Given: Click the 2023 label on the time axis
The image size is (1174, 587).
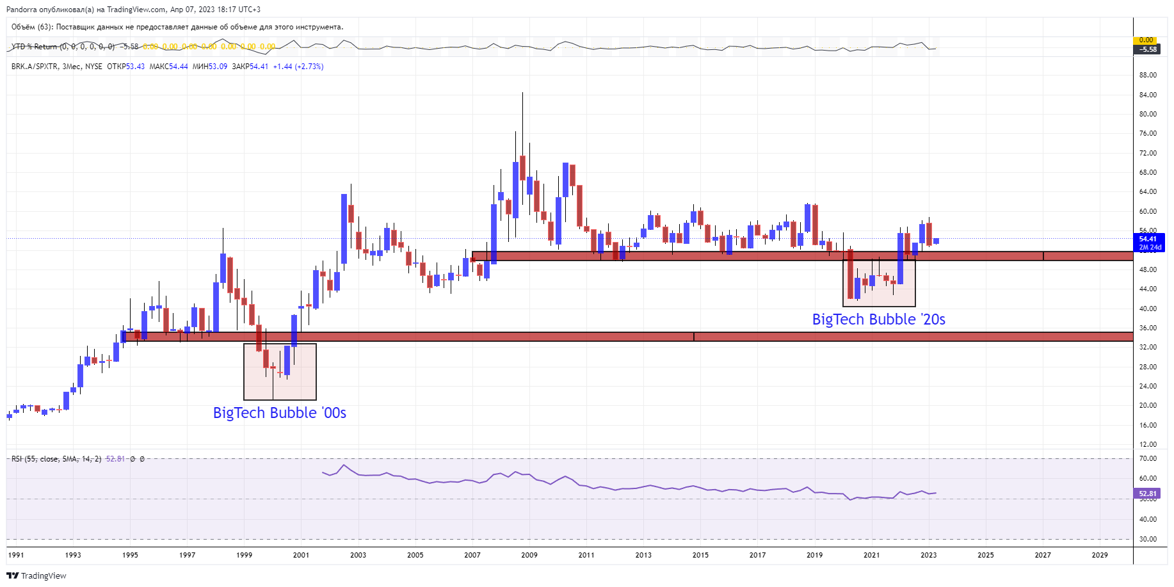Looking at the screenshot, I should (928, 555).
